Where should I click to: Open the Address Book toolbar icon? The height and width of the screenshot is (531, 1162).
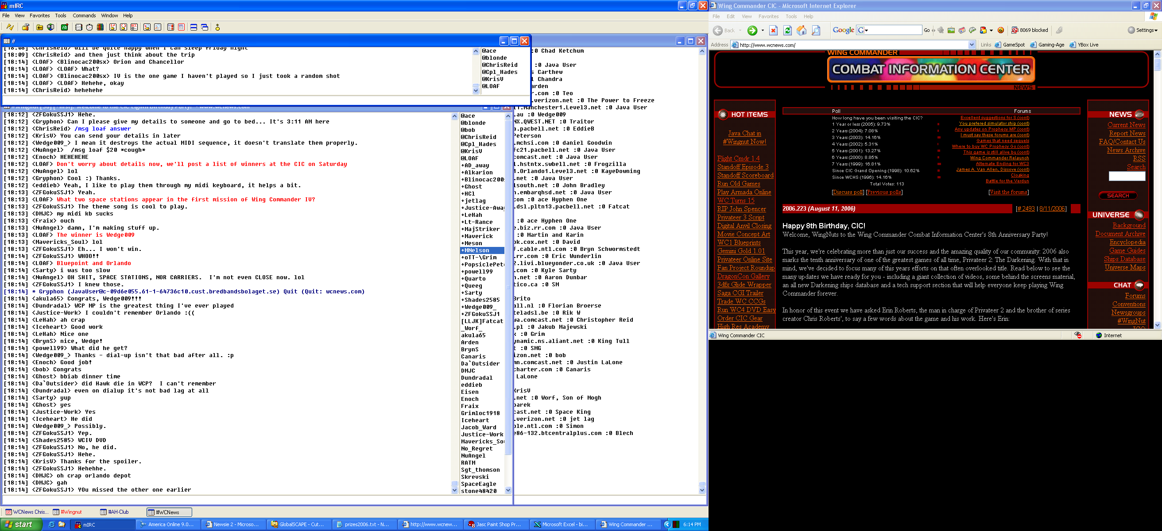[x=78, y=27]
